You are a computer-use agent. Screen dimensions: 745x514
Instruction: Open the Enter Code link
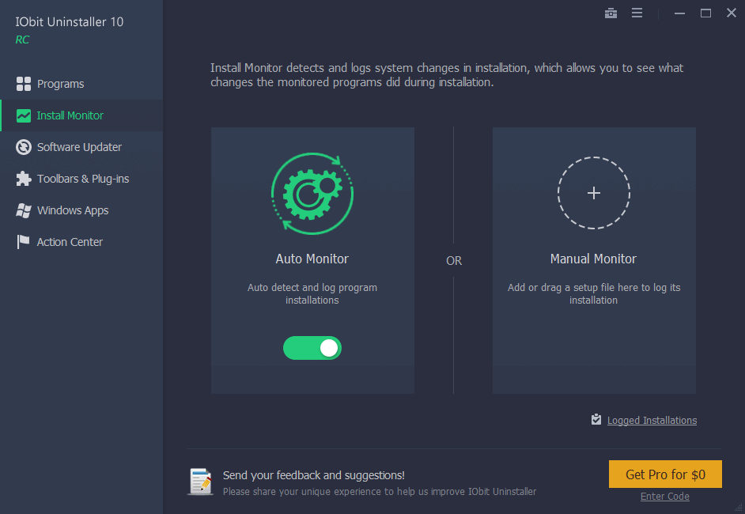[664, 497]
